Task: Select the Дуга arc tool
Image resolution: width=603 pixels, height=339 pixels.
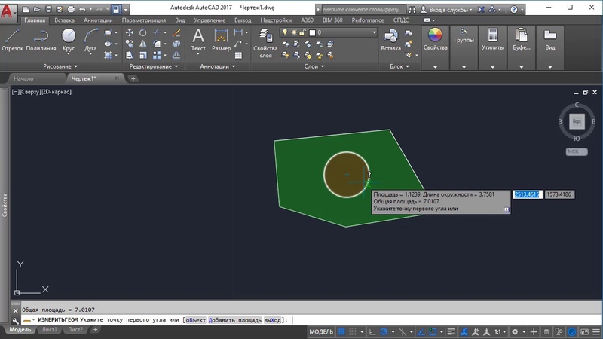Action: 90,40
